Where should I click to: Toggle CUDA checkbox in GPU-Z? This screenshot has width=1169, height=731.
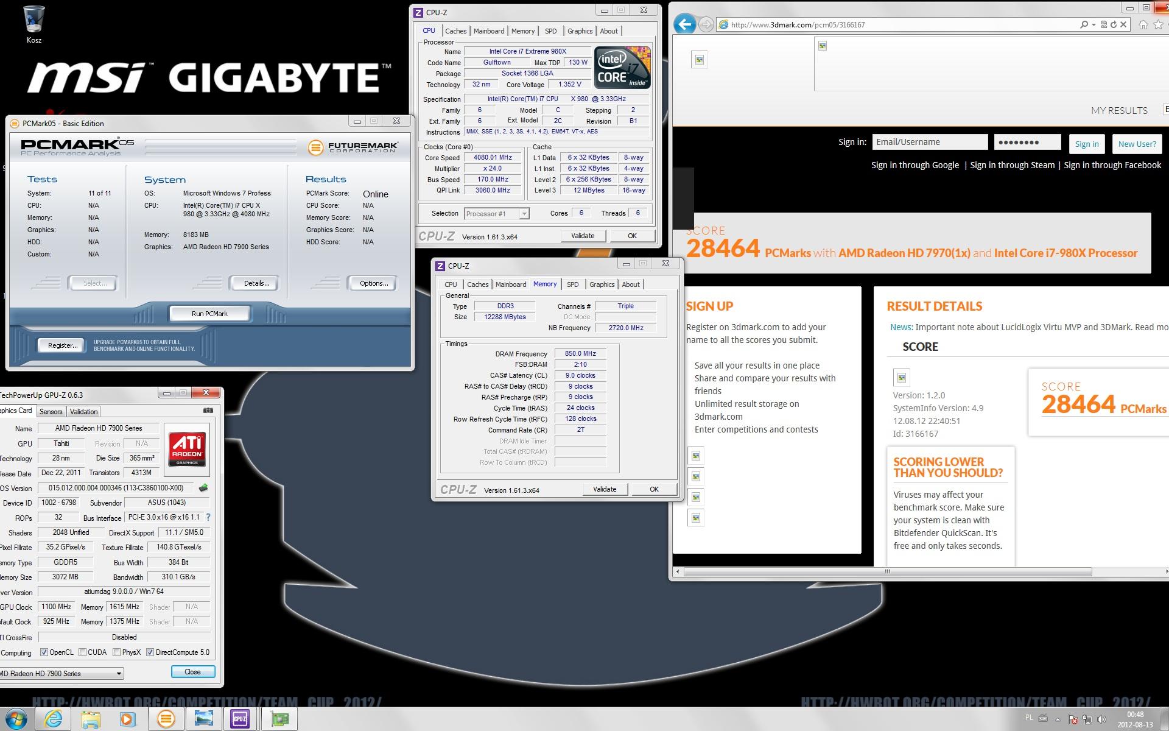(82, 652)
